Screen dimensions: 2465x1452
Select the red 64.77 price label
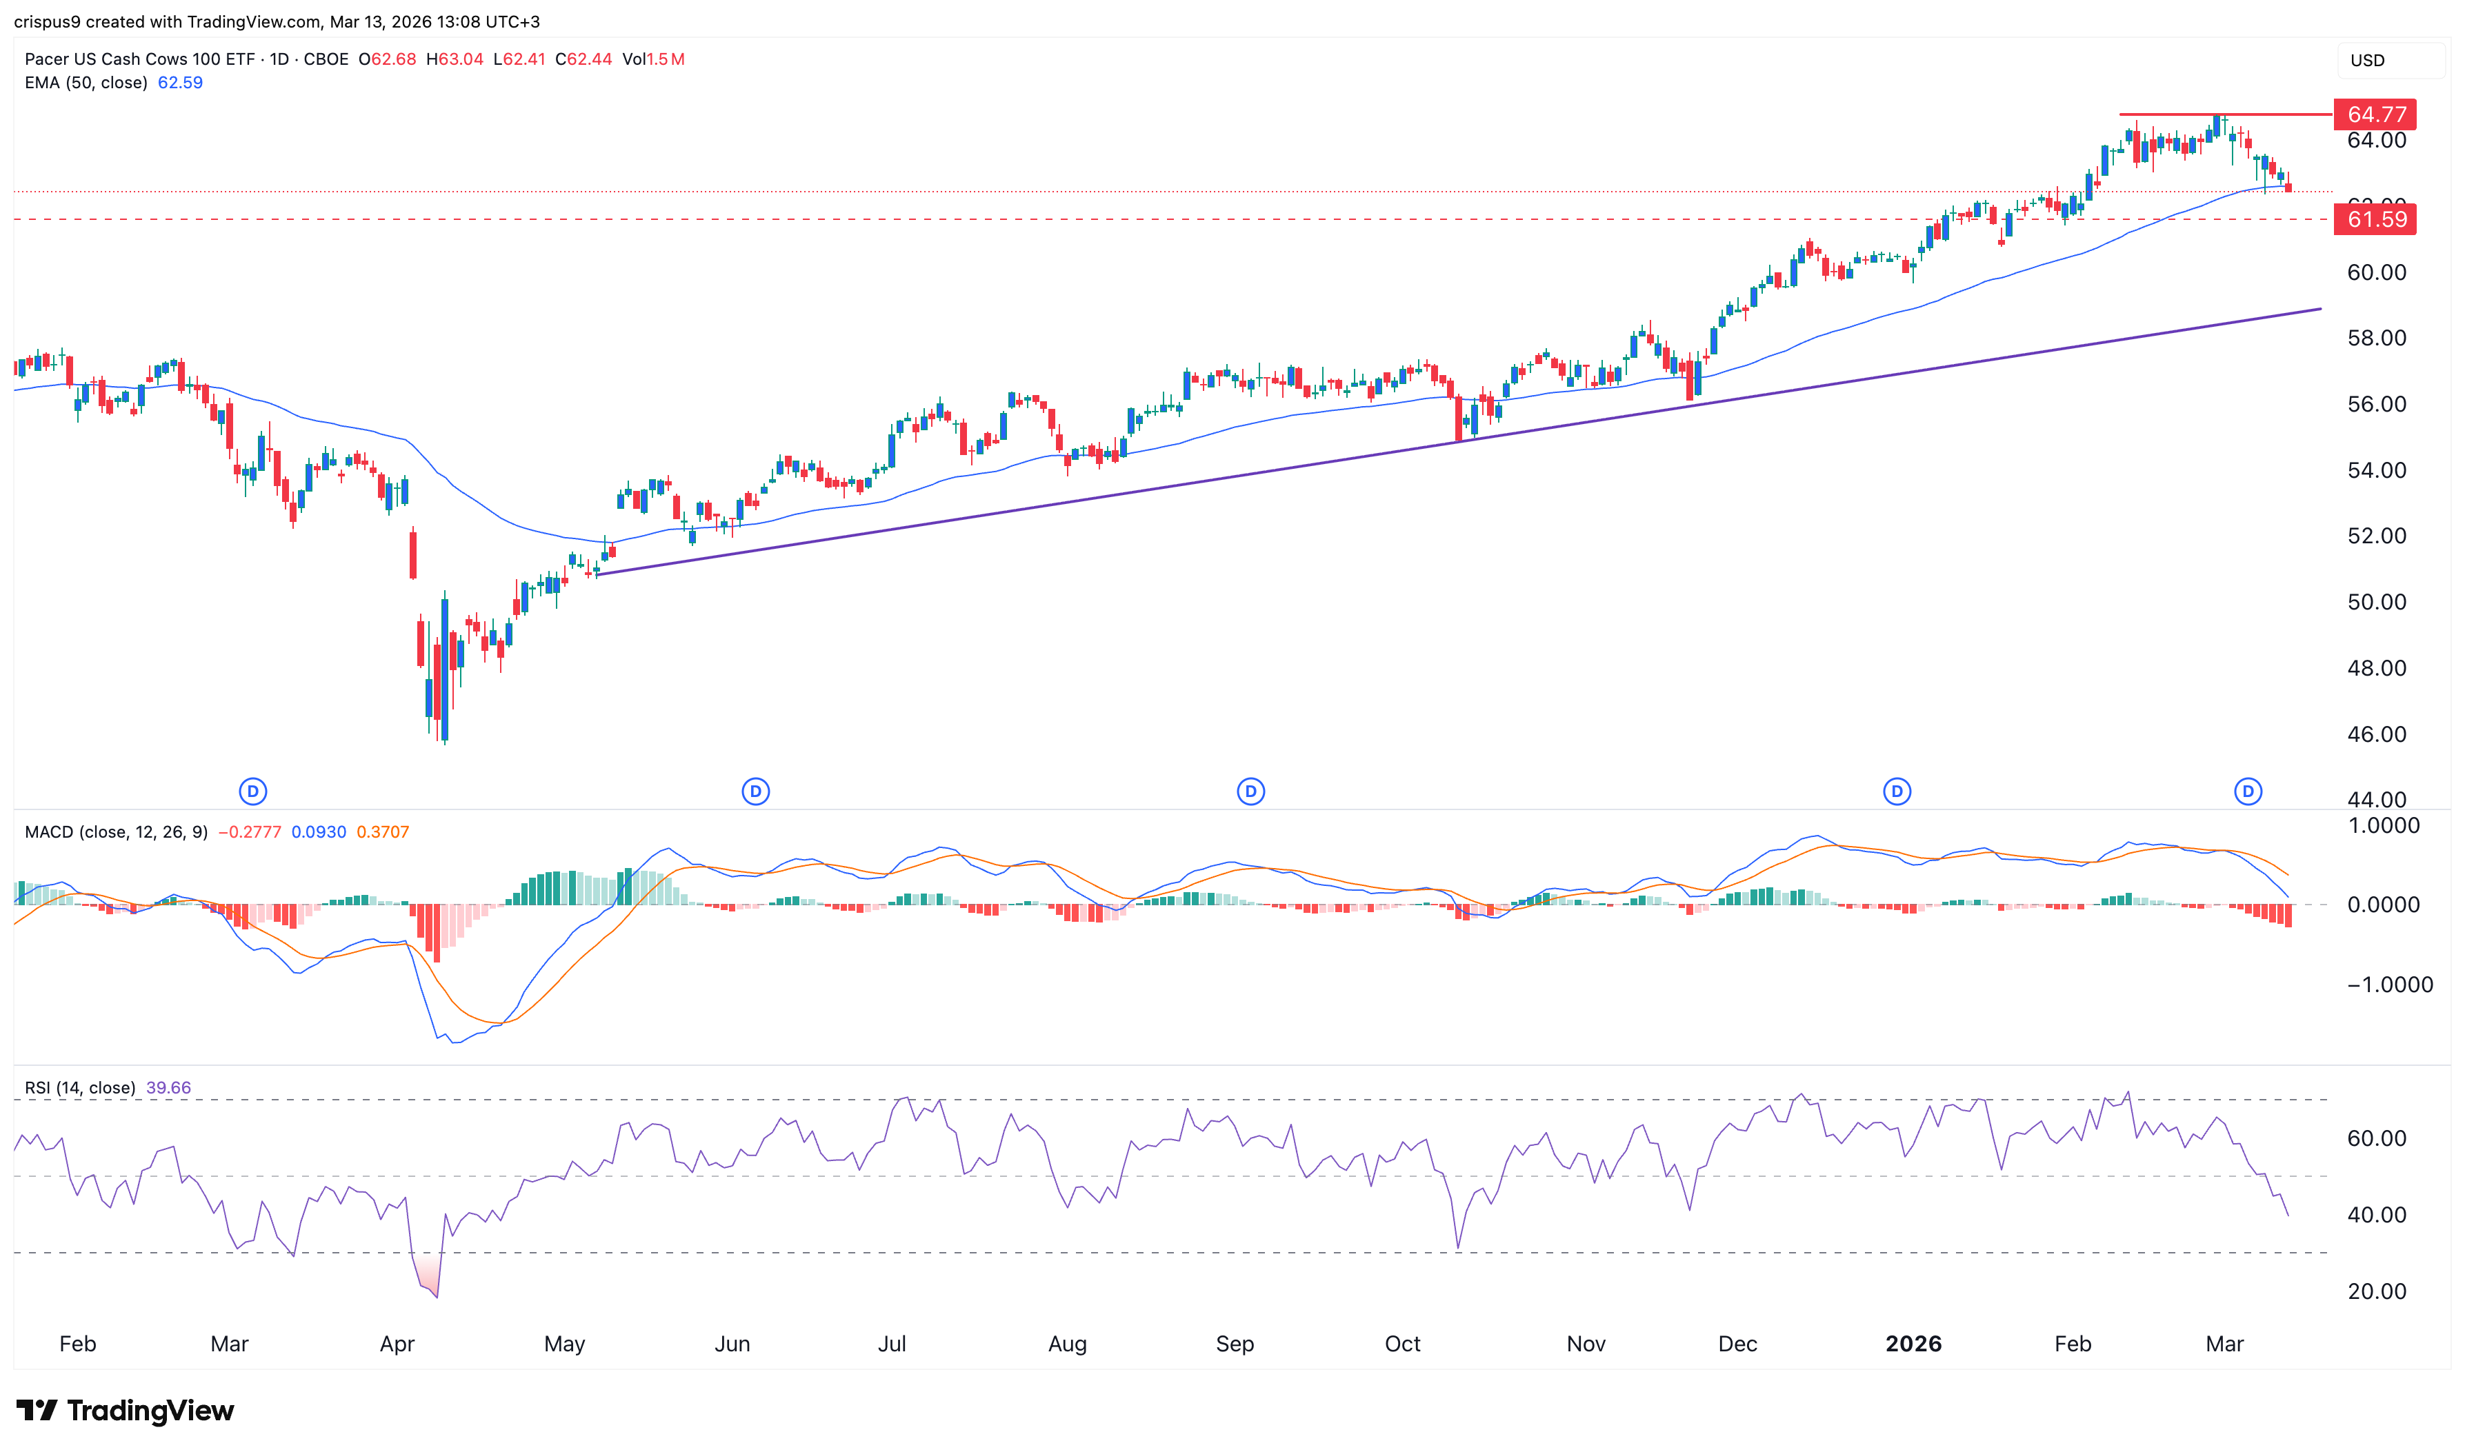(2374, 114)
